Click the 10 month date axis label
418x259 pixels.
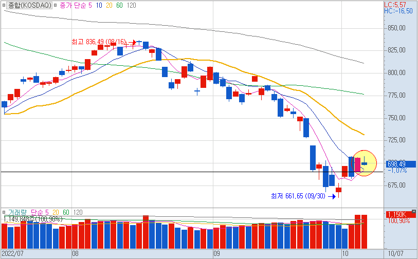[x=345, y=253]
